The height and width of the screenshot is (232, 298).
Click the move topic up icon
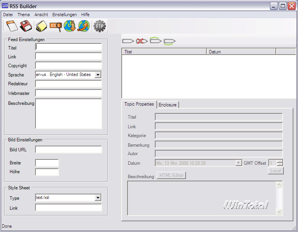pyautogui.click(x=156, y=40)
